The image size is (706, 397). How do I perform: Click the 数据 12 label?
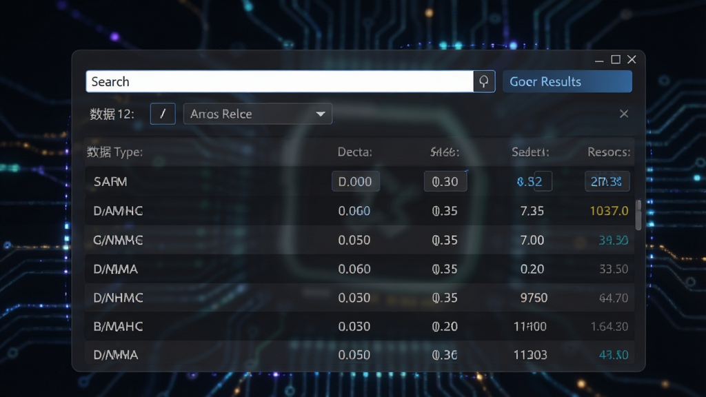112,114
